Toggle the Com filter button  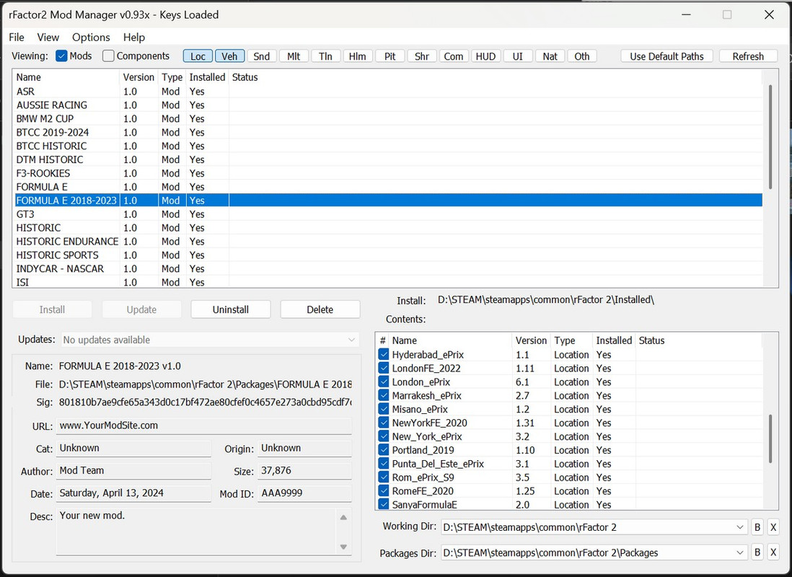(454, 56)
